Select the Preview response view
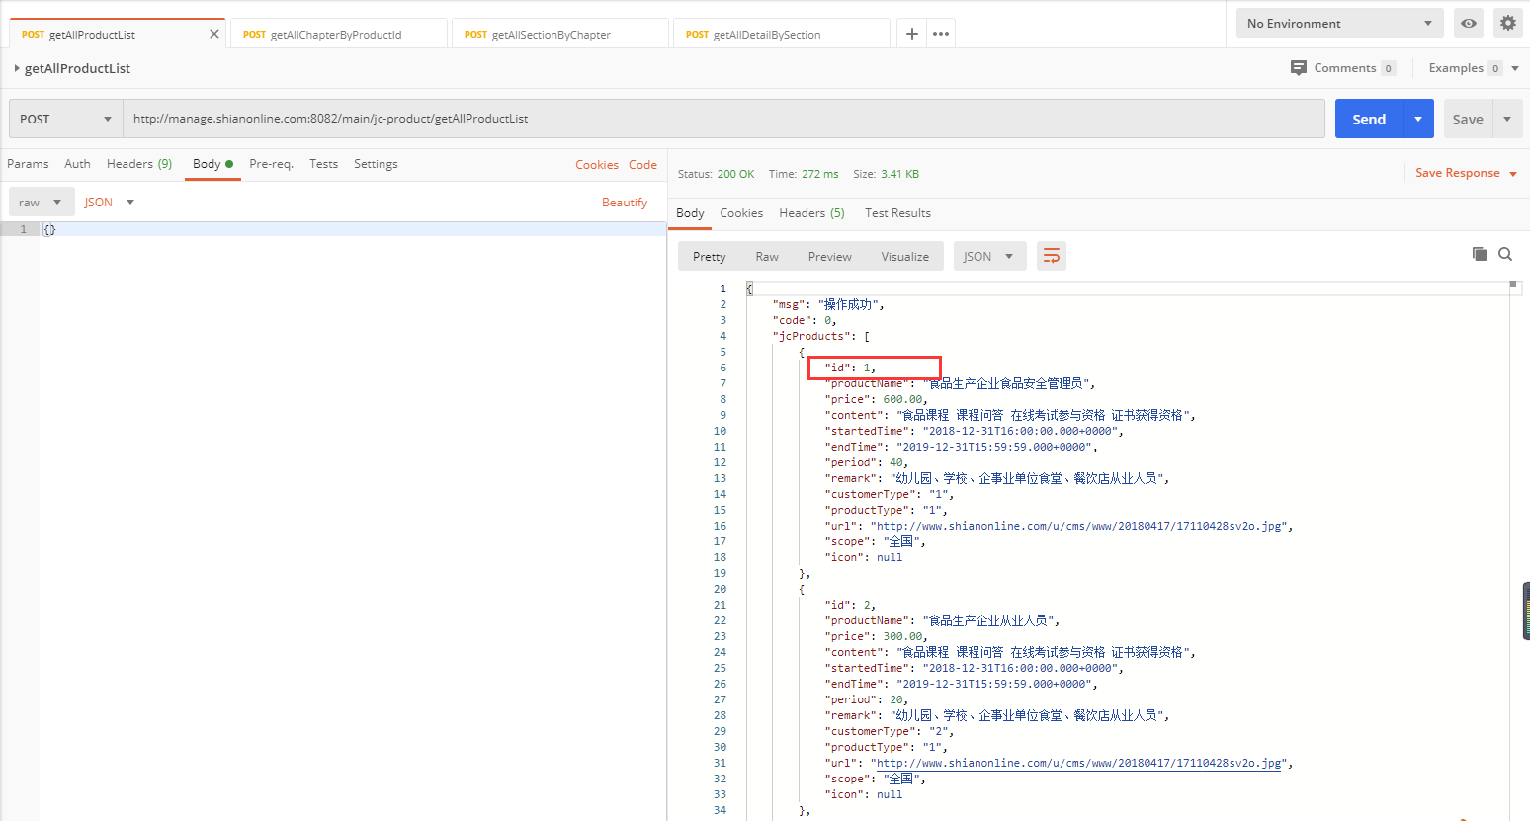 pyautogui.click(x=829, y=256)
